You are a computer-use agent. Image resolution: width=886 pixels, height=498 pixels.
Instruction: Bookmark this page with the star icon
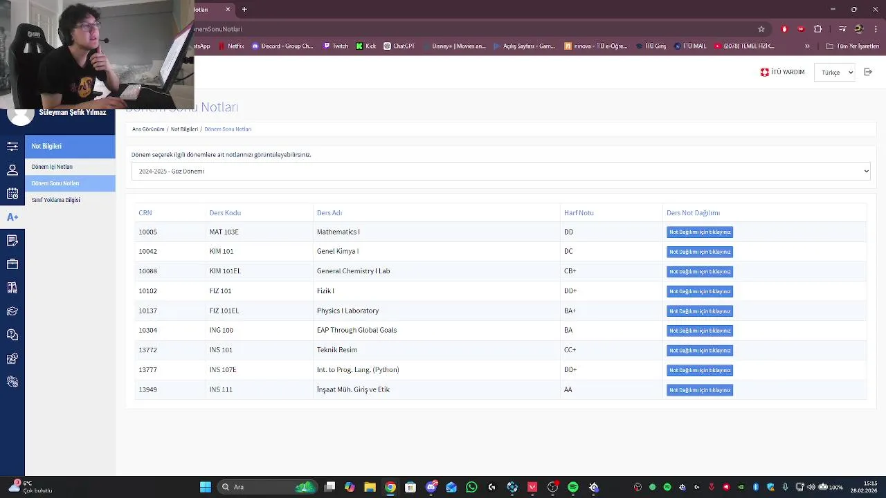pyautogui.click(x=761, y=29)
